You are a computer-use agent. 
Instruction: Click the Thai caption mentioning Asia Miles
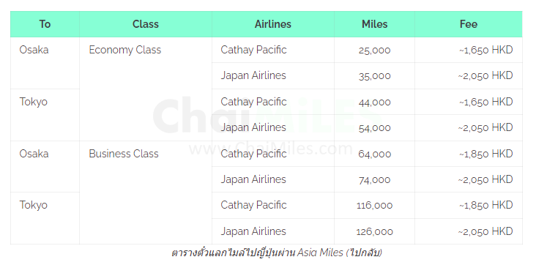(277, 253)
